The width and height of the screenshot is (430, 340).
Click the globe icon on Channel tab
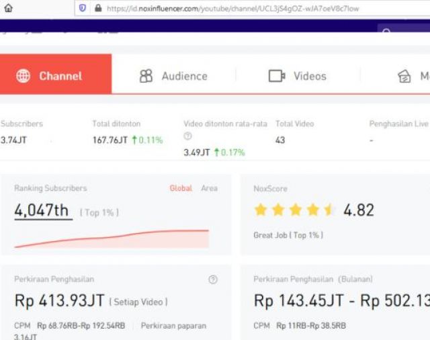coord(23,76)
